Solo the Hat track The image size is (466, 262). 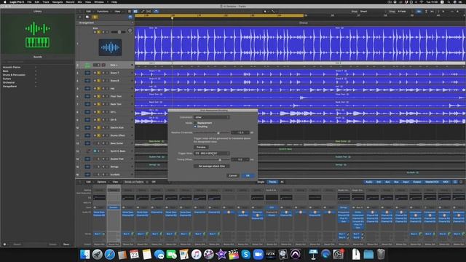click(x=99, y=88)
